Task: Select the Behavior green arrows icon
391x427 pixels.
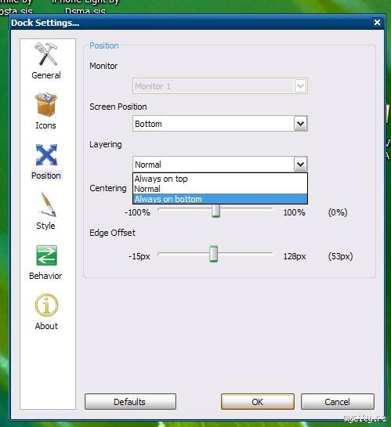Action: [46, 255]
